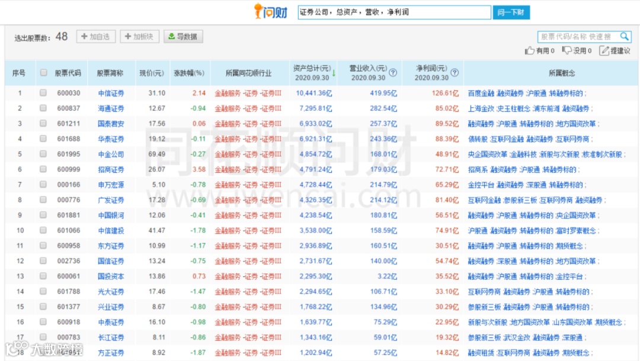The image size is (640, 361).
Task: Check the box for stock 601211
Action: (43, 124)
